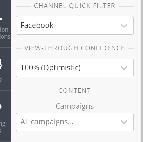Click the separator line in the campaigns dropdown
143x142 pixels.
(115, 122)
